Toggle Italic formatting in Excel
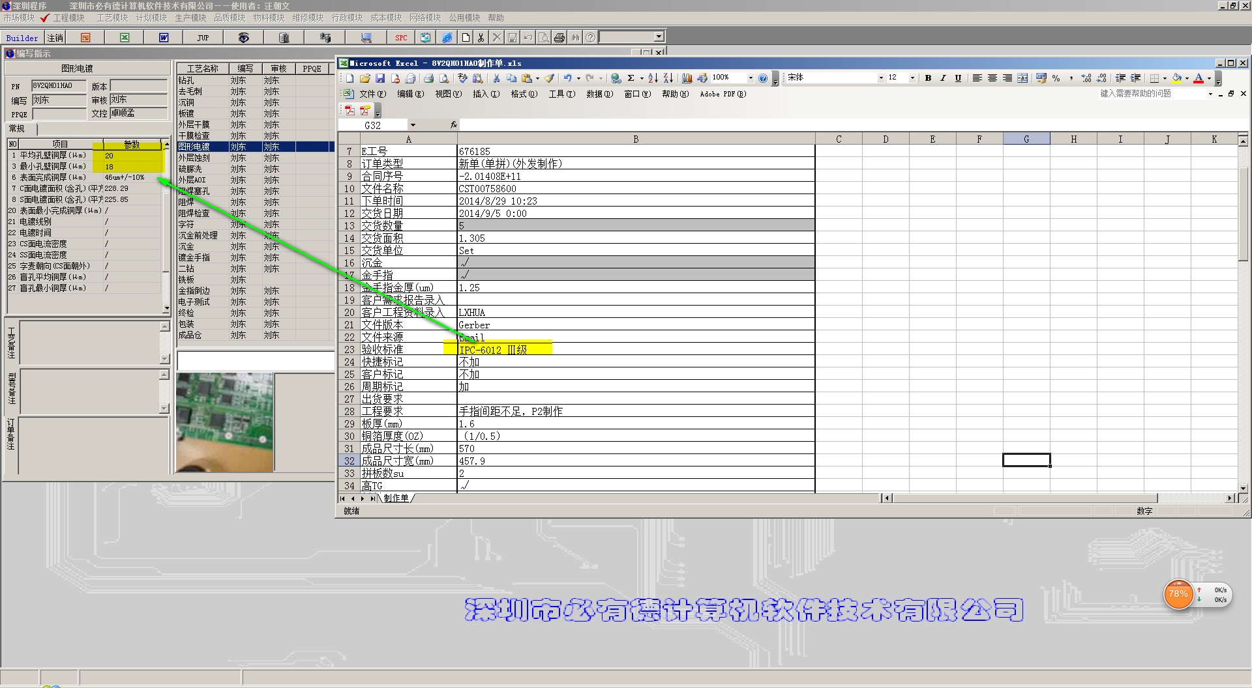The width and height of the screenshot is (1252, 688). (943, 78)
